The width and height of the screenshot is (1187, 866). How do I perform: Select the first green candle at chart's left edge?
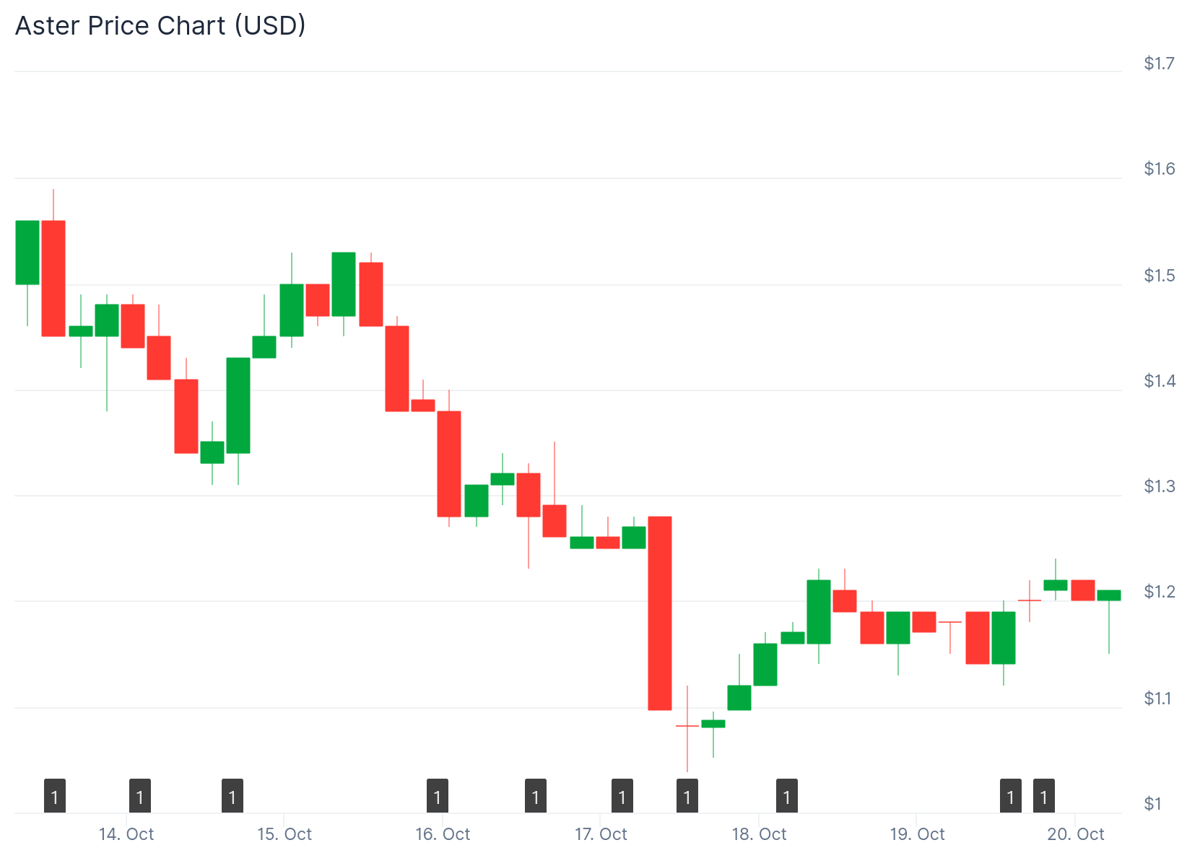coord(27,253)
